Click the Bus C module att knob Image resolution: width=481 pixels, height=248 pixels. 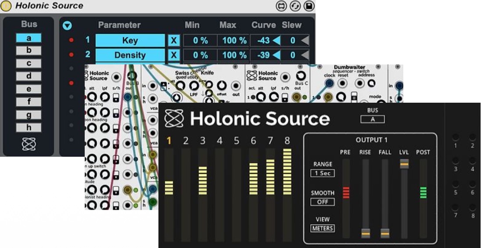pyautogui.click(x=261, y=97)
